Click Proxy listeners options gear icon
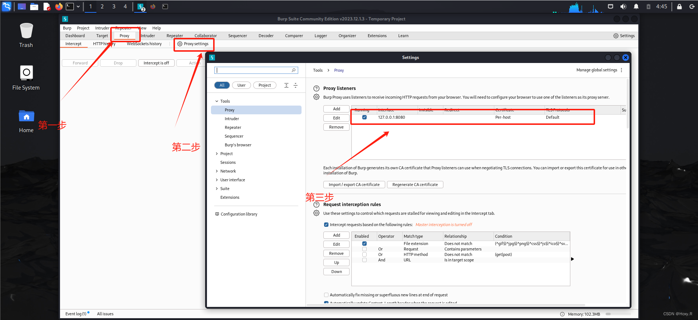Image resolution: width=698 pixels, height=320 pixels. tap(316, 97)
